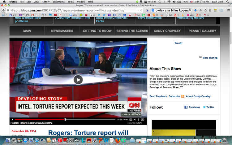Open the Gmail bookmark
232x145 pixels.
(x=32, y=15)
